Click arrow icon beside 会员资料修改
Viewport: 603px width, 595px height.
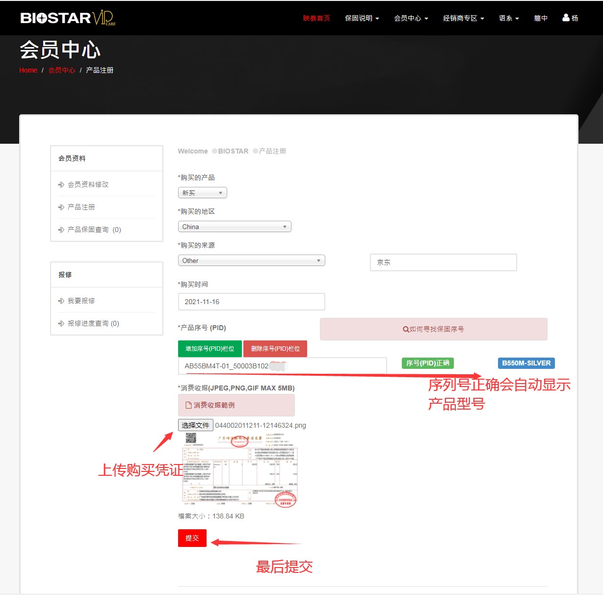coord(61,184)
